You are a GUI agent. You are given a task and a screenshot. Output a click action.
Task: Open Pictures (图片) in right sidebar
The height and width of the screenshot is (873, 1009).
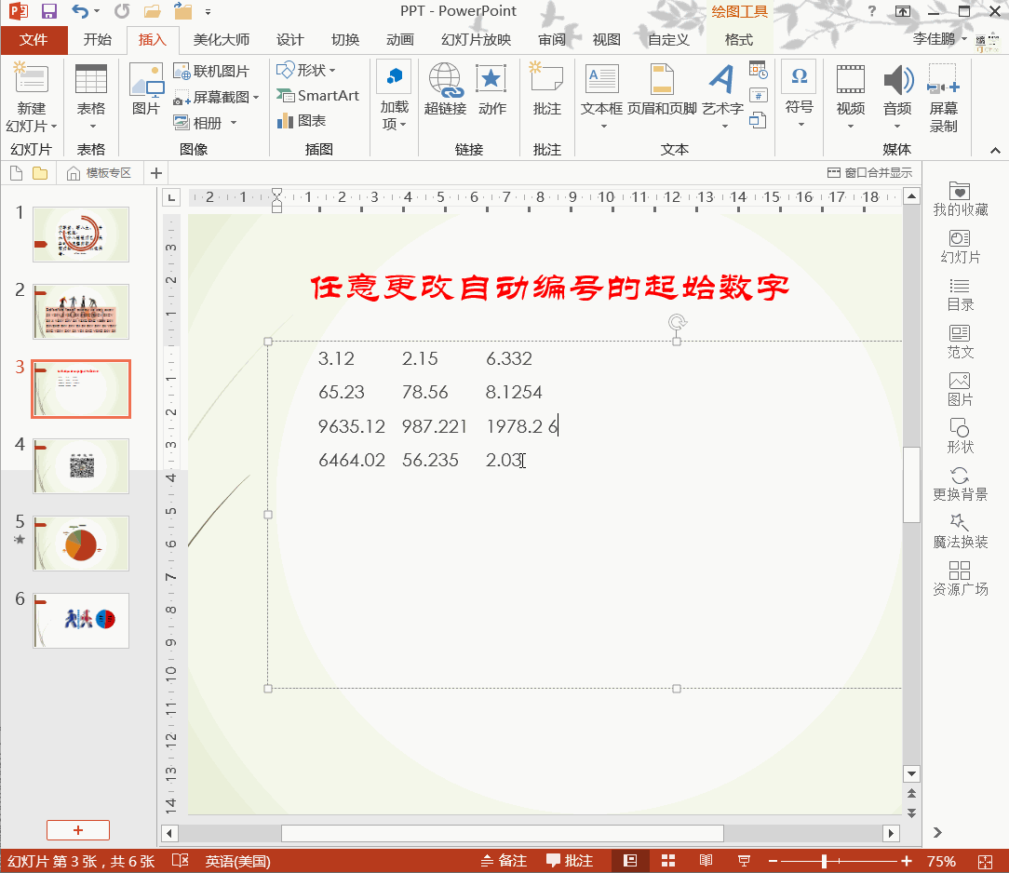click(960, 389)
